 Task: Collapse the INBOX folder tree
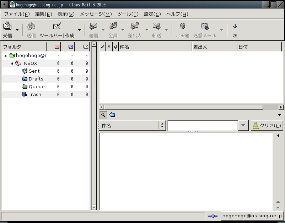(12, 63)
